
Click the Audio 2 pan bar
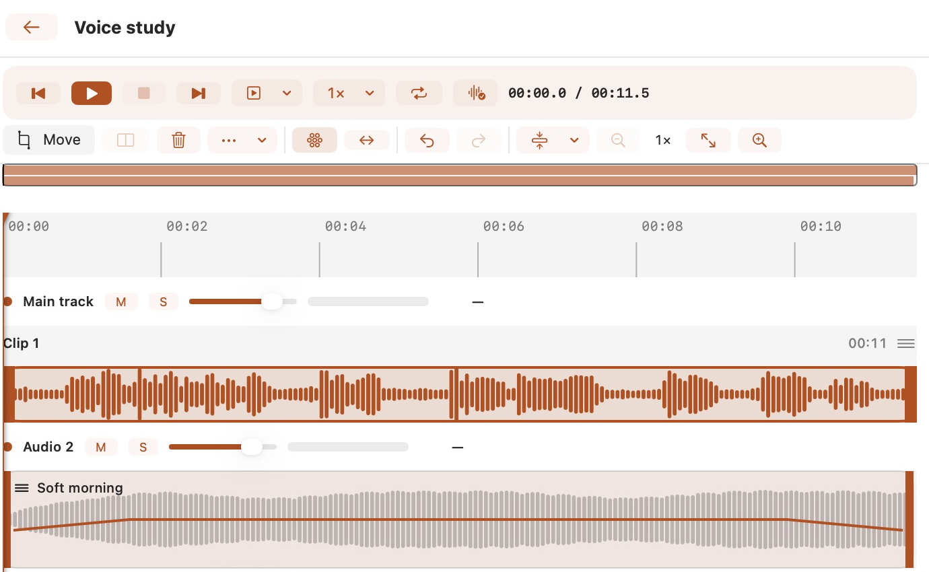[348, 447]
